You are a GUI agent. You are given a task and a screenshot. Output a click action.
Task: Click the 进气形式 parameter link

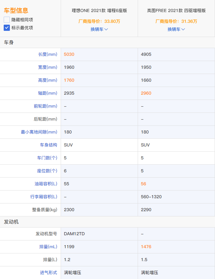49,273
